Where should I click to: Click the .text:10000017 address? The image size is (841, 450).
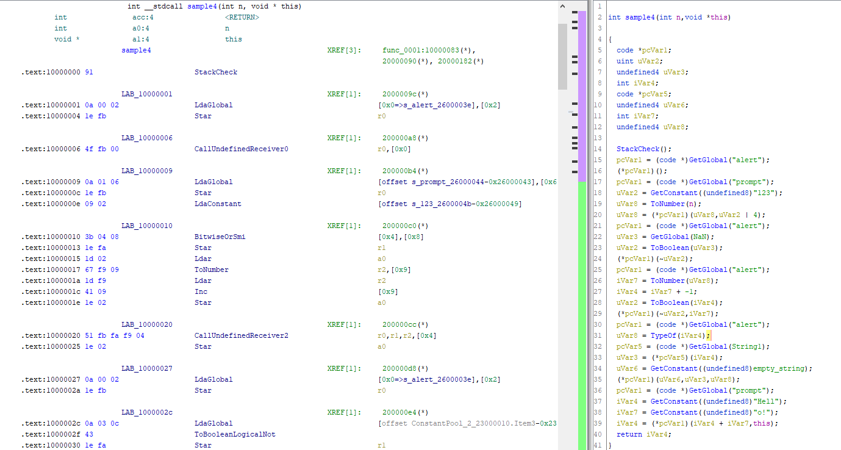click(x=51, y=270)
